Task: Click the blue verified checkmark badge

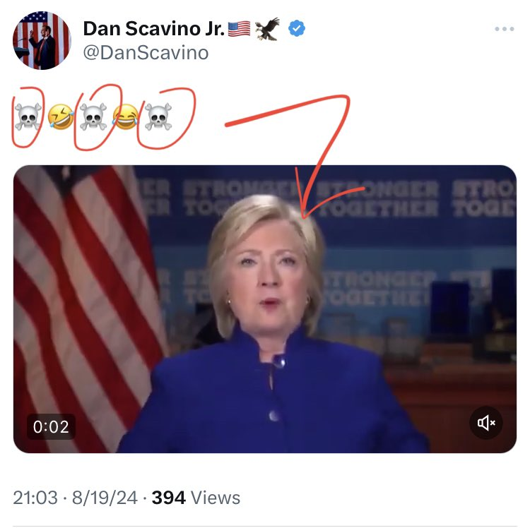Action: tap(298, 29)
